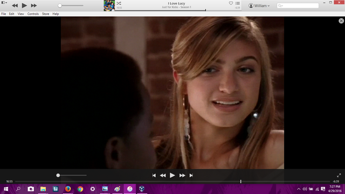The height and width of the screenshot is (194, 345).
Task: Click the play button in top toolbar
Action: [24, 5]
